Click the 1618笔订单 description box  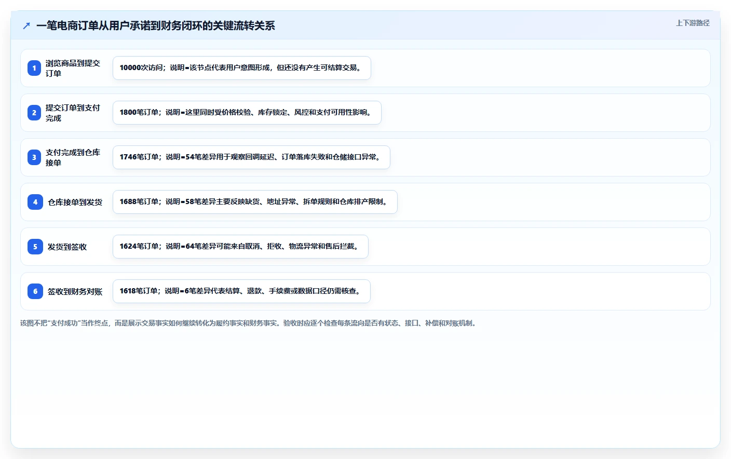[241, 291]
